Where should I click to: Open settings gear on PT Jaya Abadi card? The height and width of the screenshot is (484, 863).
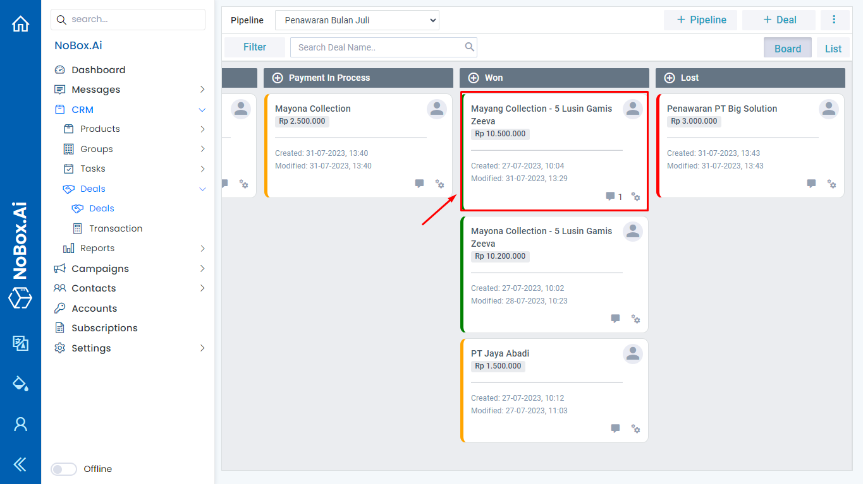[635, 428]
